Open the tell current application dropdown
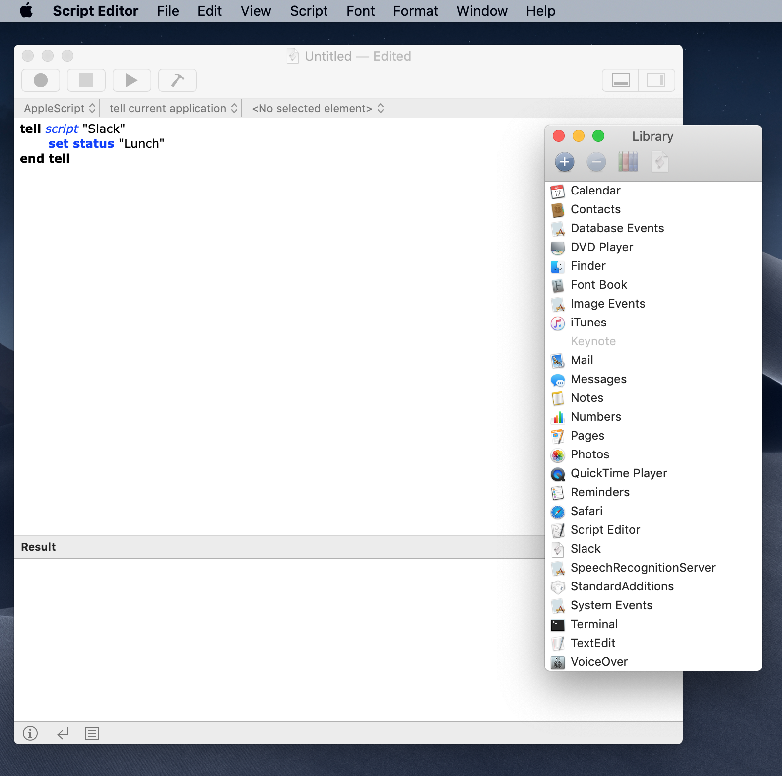Screen dimensions: 782x776 173,108
